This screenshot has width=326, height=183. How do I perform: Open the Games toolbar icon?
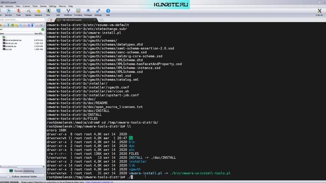(29, 12)
